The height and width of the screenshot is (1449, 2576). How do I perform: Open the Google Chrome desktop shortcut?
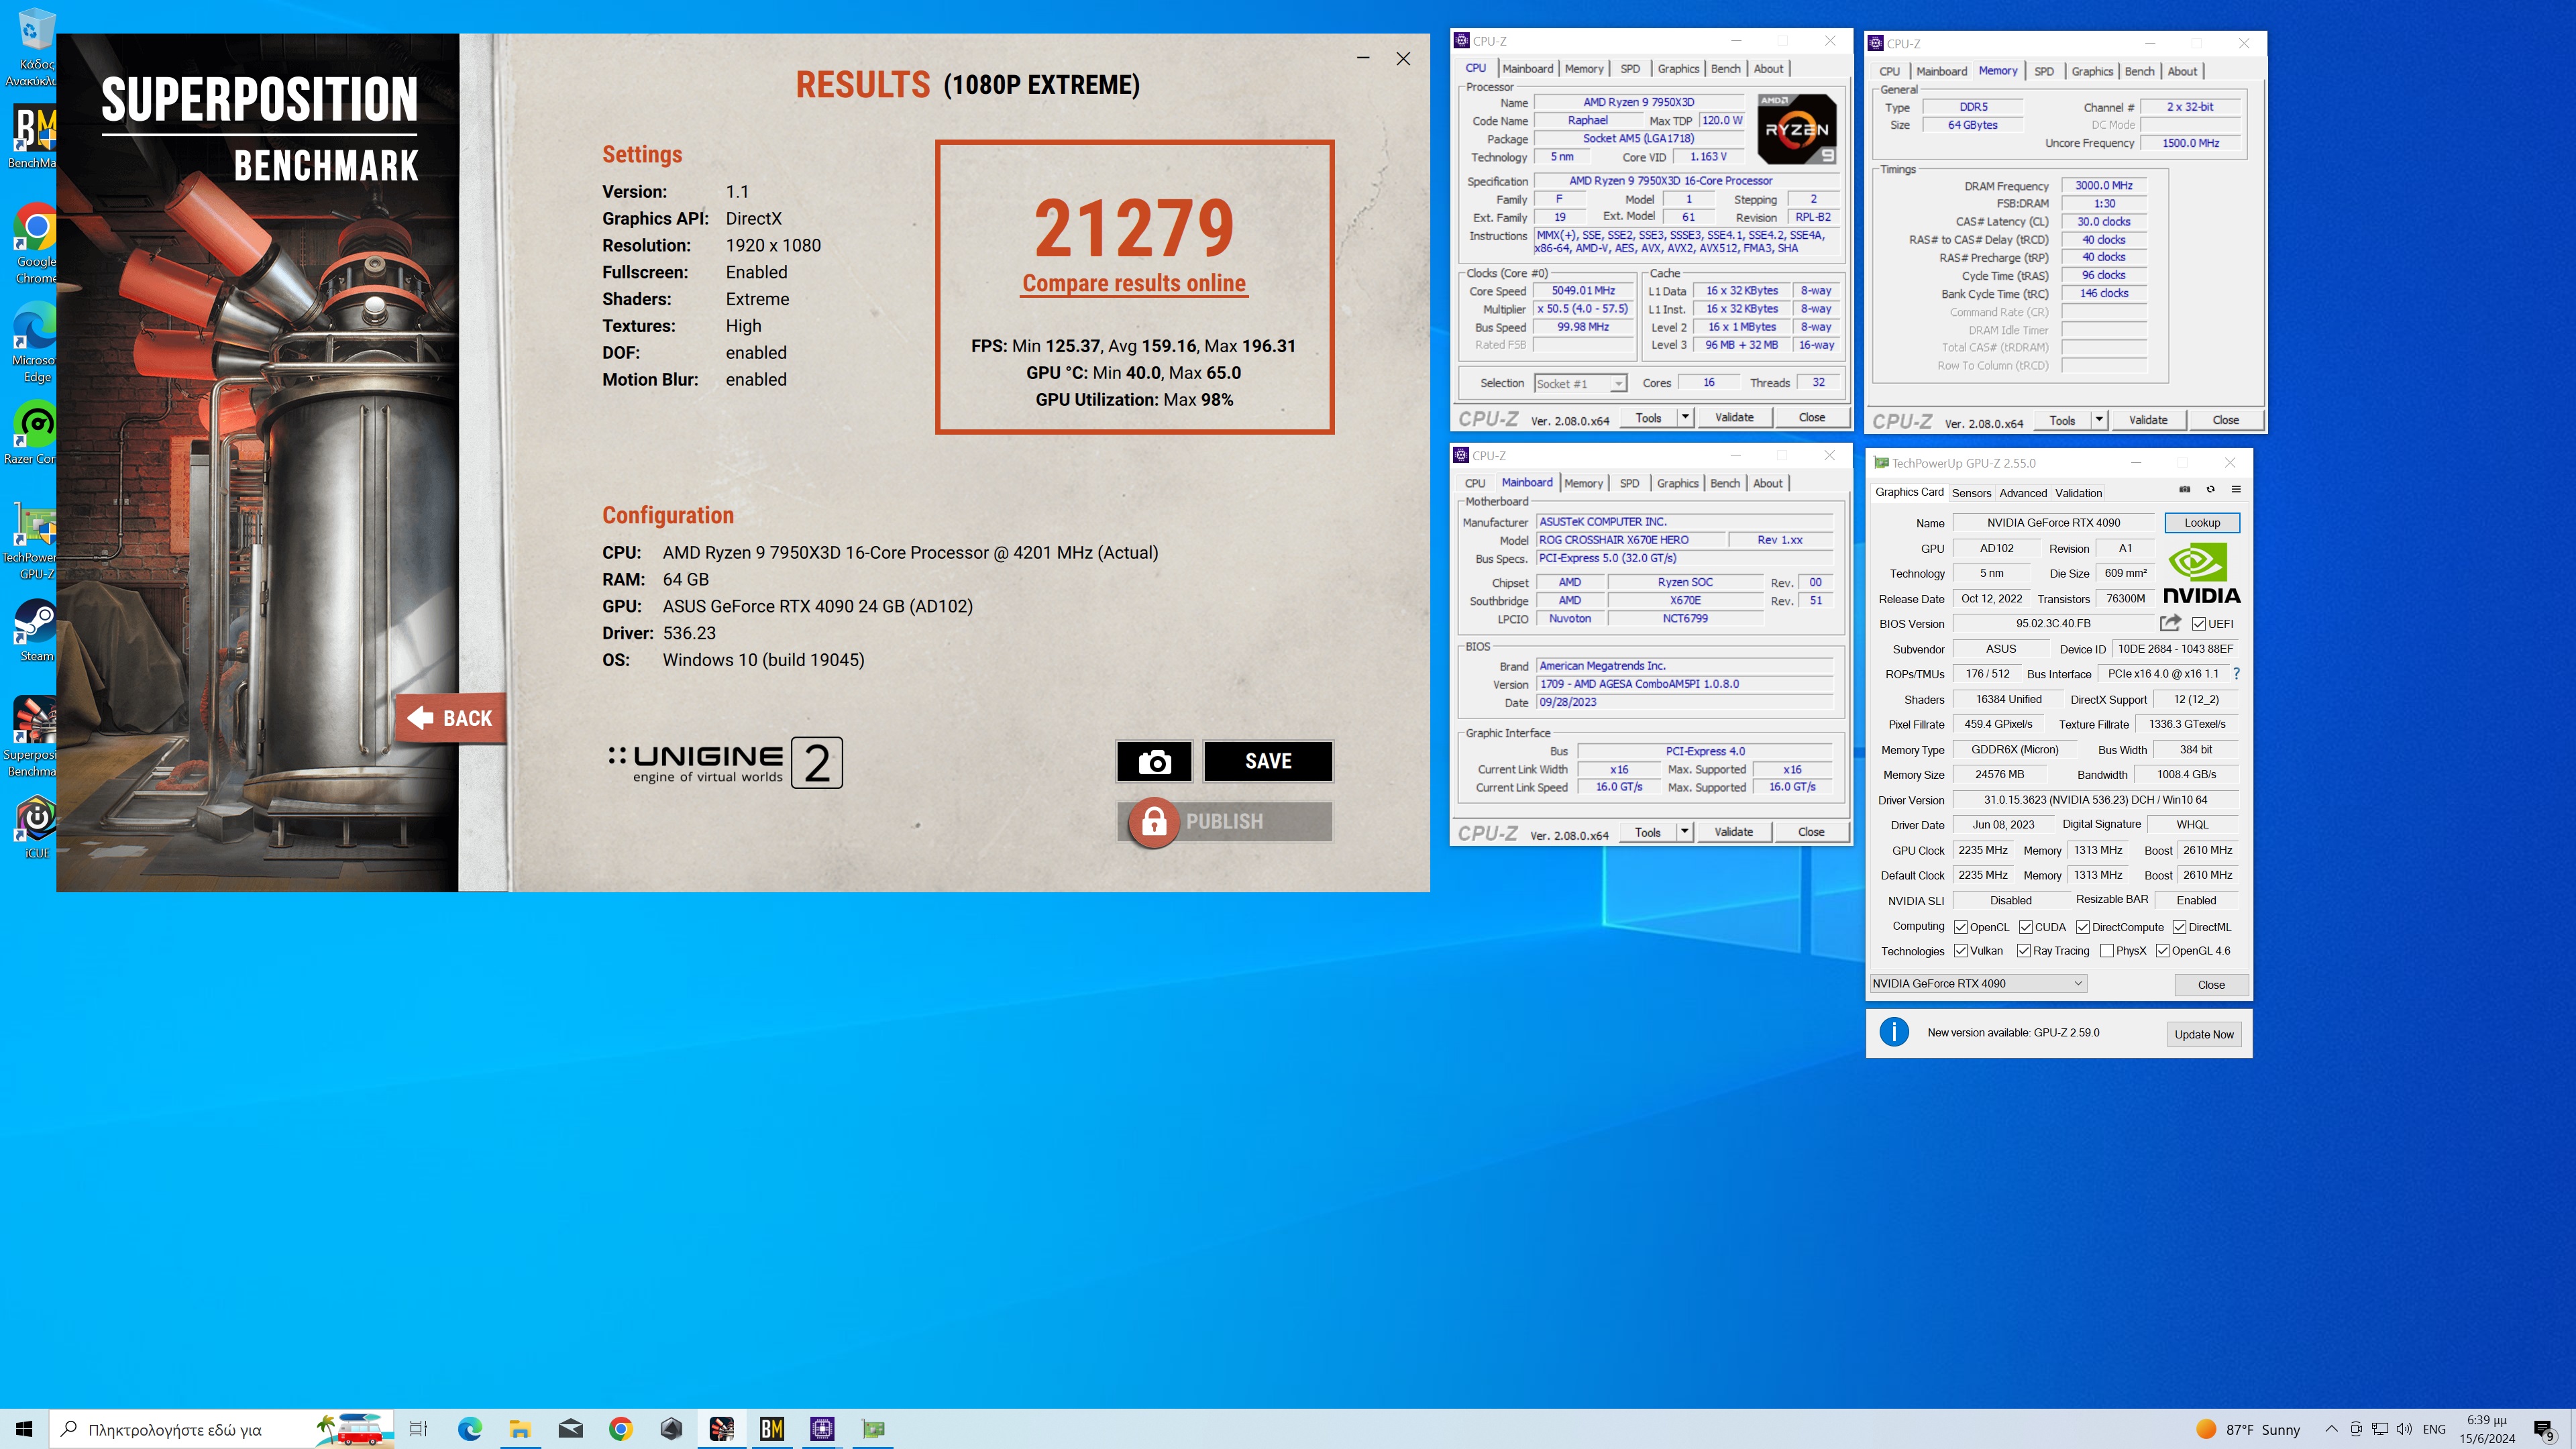(x=36, y=244)
